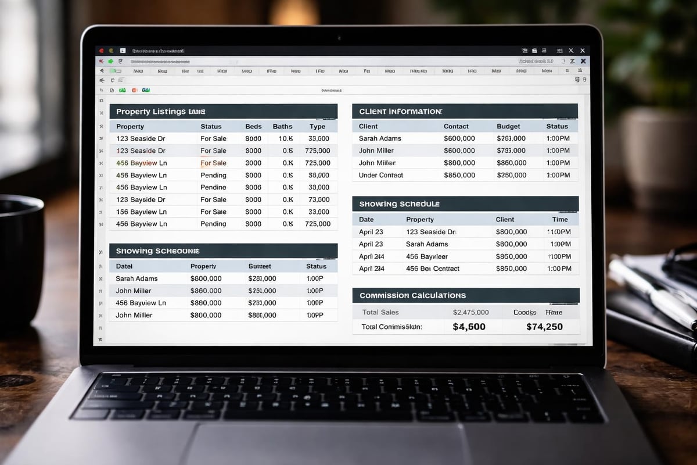Select the $4,600 total commission cell
The height and width of the screenshot is (465, 697).
pyautogui.click(x=469, y=327)
